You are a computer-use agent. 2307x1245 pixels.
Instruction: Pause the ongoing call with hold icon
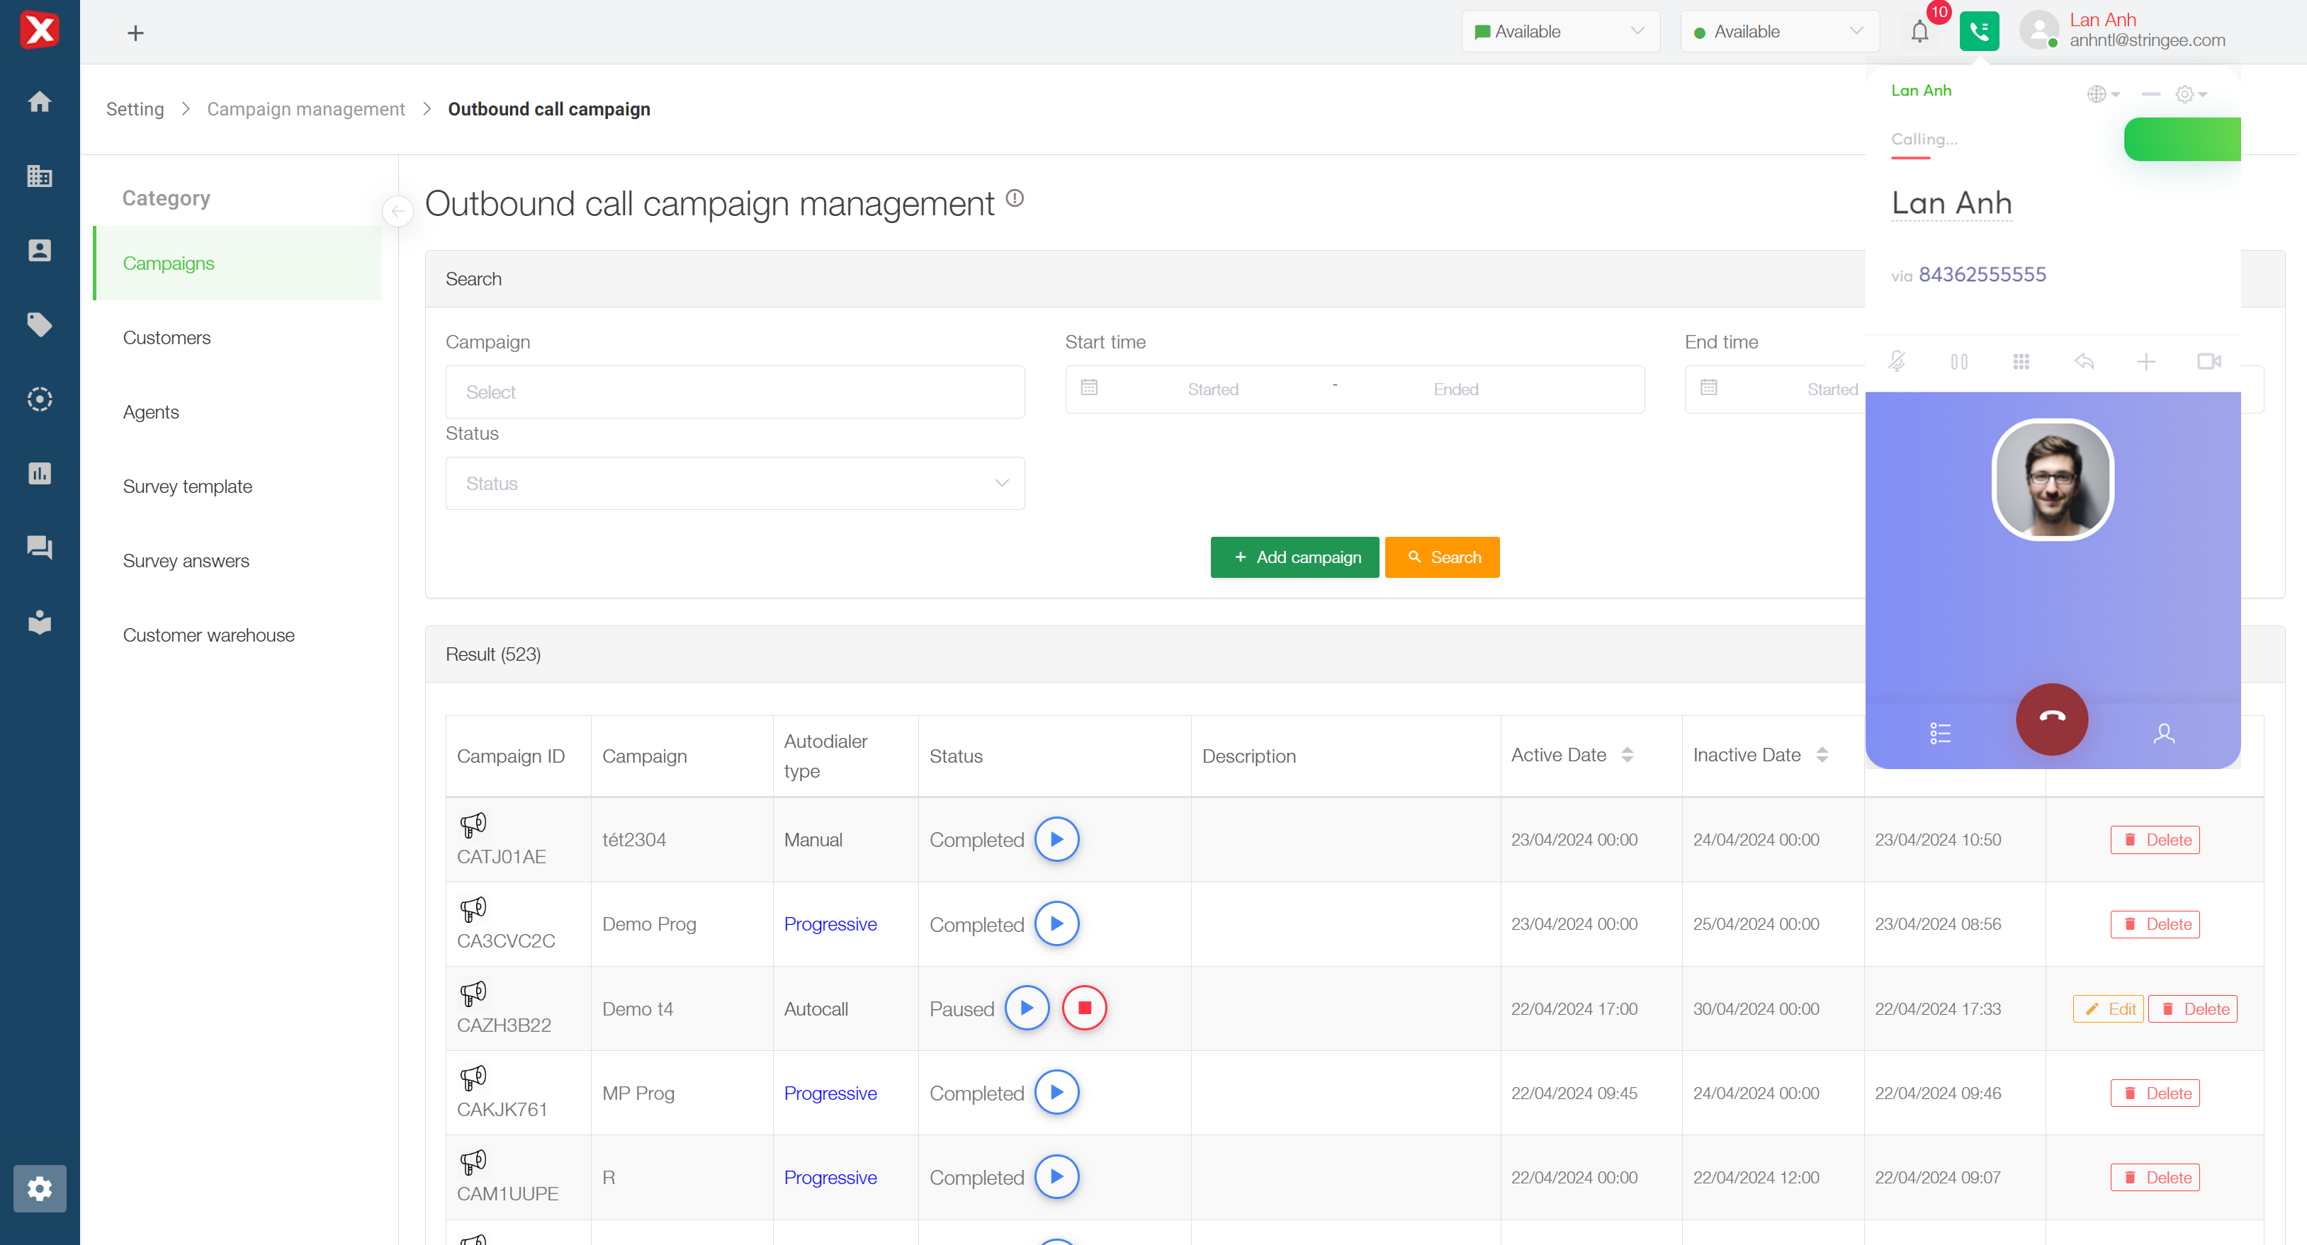click(1958, 362)
